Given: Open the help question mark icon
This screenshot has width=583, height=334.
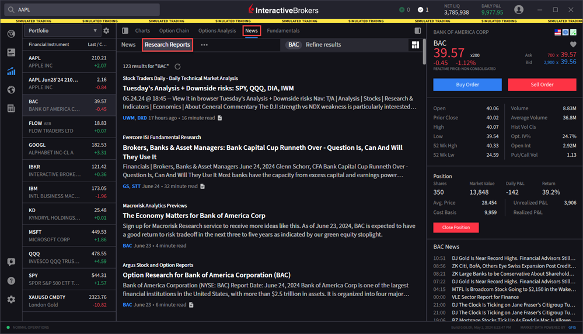Looking at the screenshot, I should pyautogui.click(x=11, y=281).
